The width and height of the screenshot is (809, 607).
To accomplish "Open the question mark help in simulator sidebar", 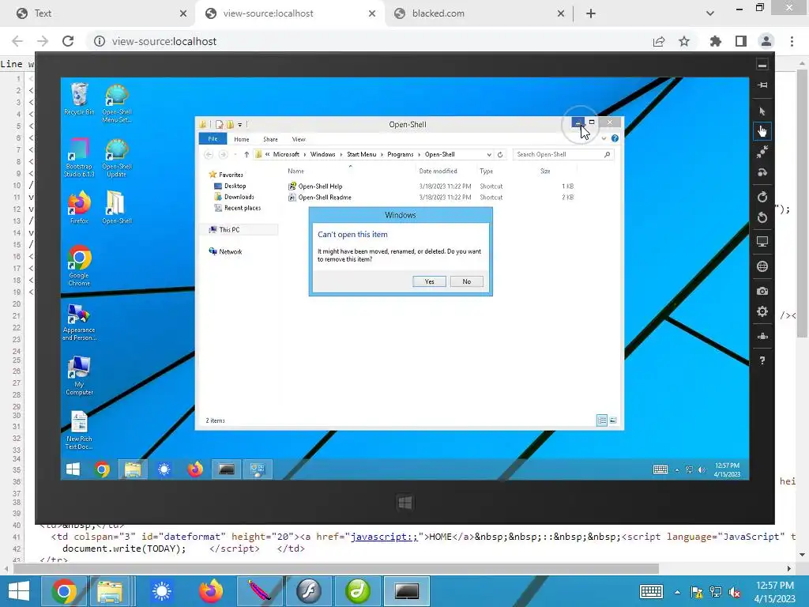I will 762,360.
